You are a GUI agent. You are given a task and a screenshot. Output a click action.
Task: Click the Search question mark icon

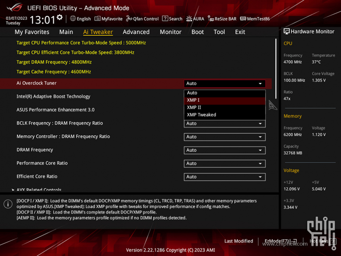click(x=165, y=19)
